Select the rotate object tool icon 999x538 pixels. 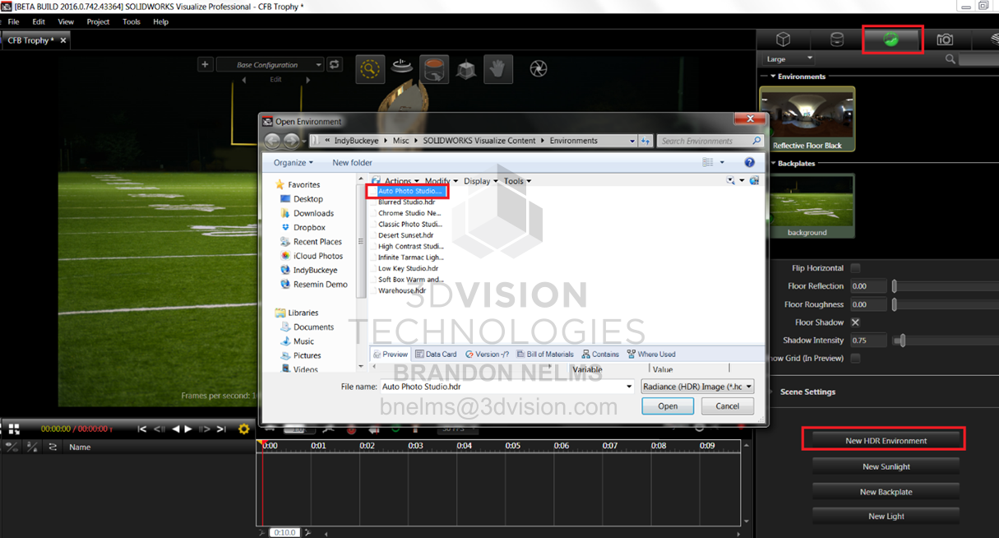434,69
